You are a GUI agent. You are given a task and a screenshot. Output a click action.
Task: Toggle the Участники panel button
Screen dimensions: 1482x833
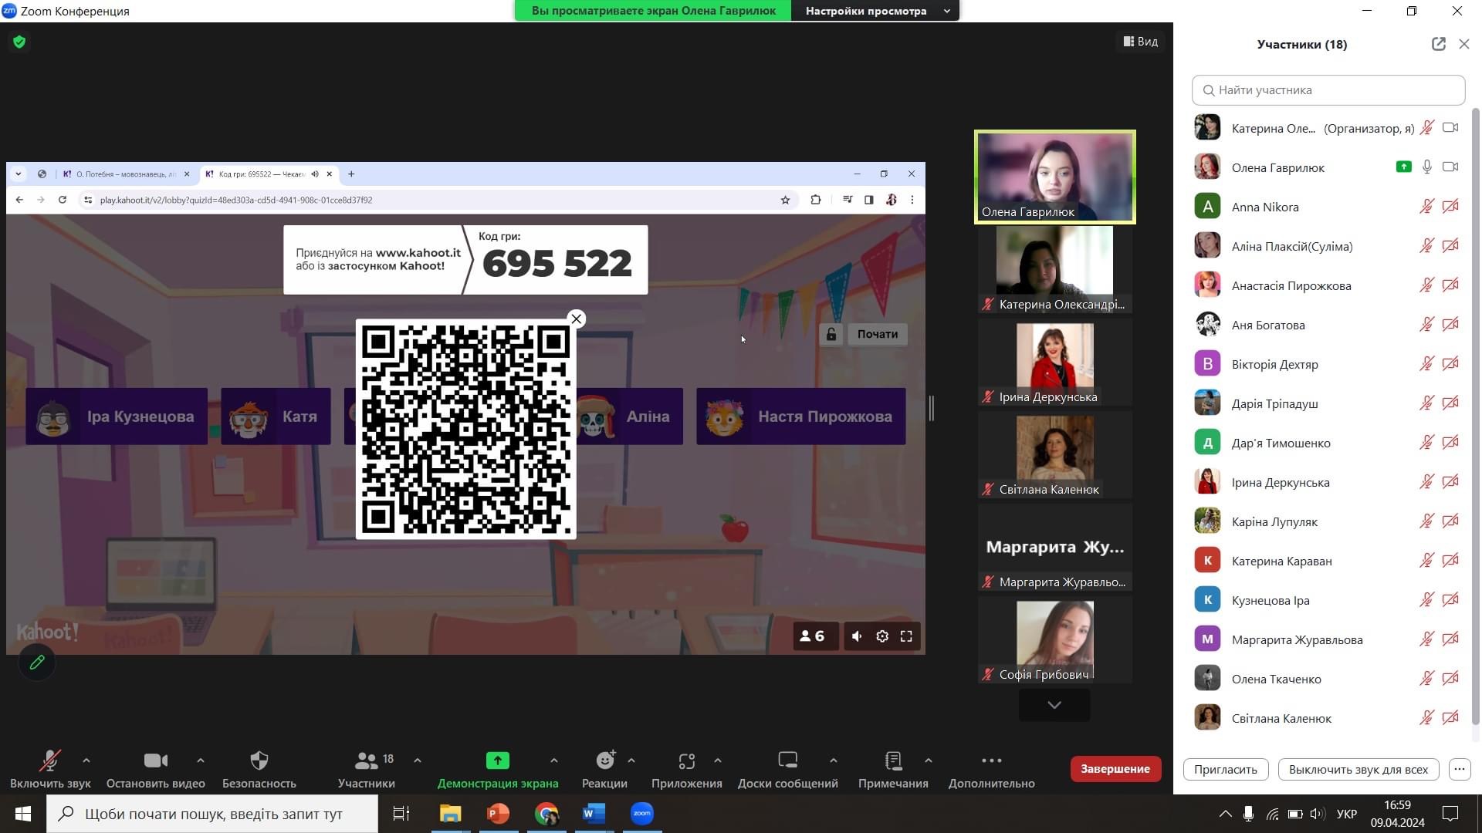coord(367,769)
